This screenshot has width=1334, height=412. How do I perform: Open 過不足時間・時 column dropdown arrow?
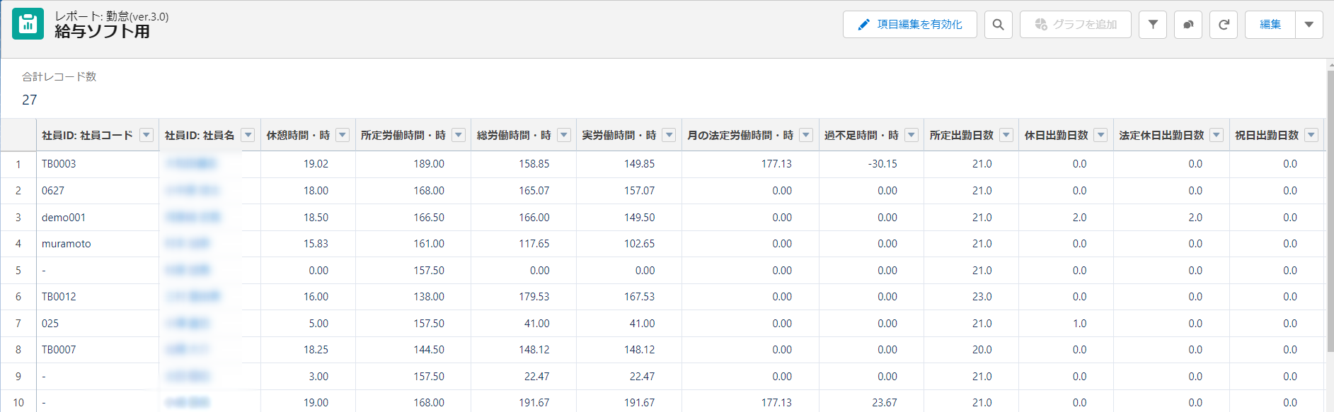coord(912,135)
